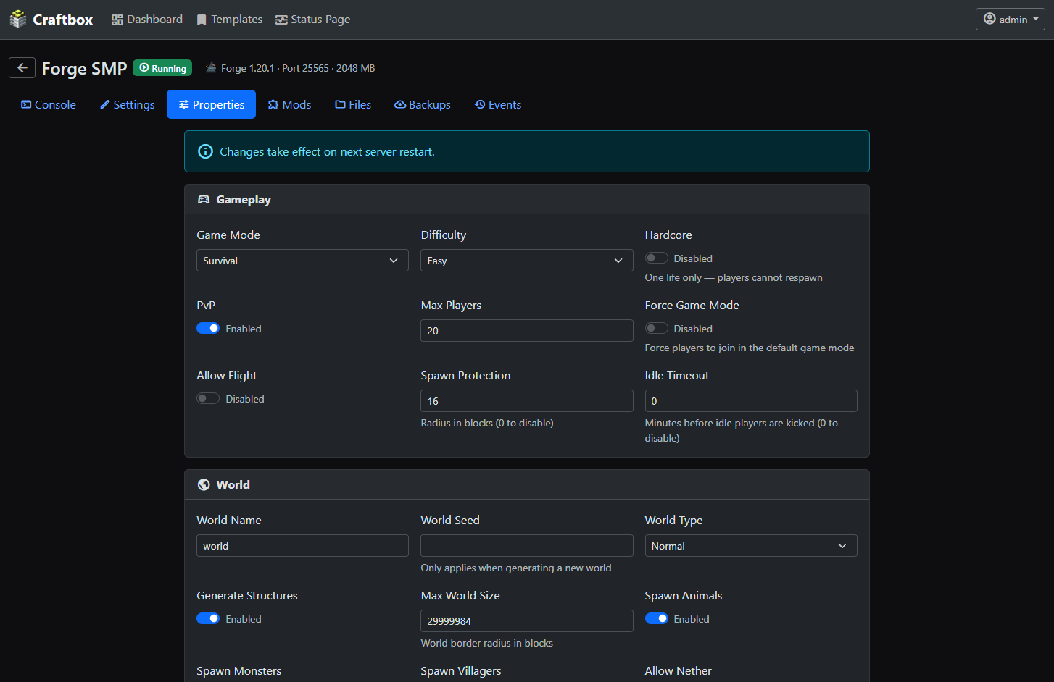Click the Status Page monitor icon
Screen dimensions: 1054x682
pyautogui.click(x=281, y=20)
